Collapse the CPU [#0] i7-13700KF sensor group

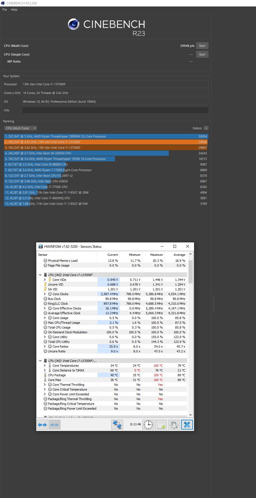40,275
